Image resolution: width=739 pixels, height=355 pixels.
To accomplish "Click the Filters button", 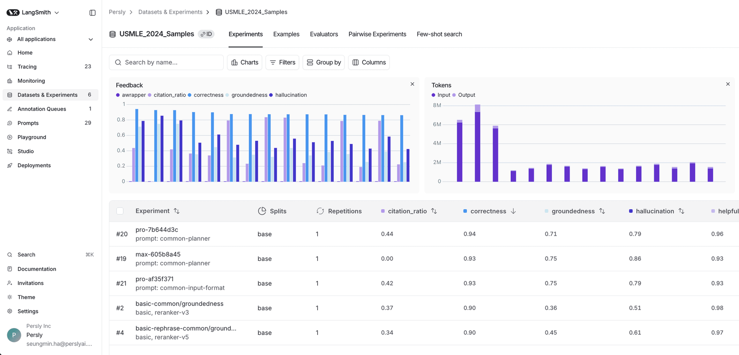I will point(283,62).
